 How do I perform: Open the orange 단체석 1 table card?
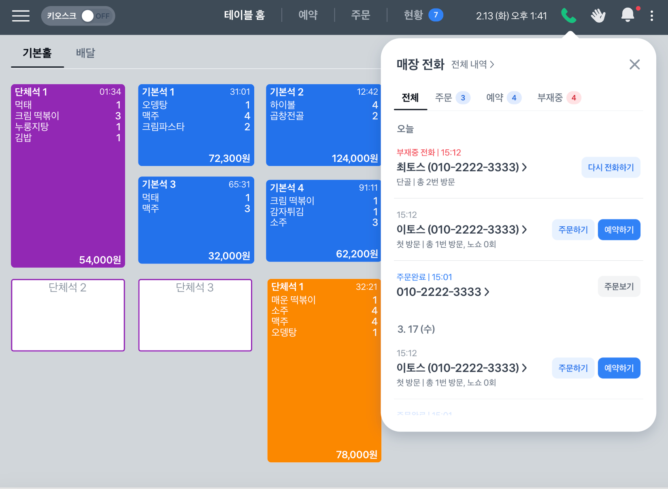coord(324,370)
